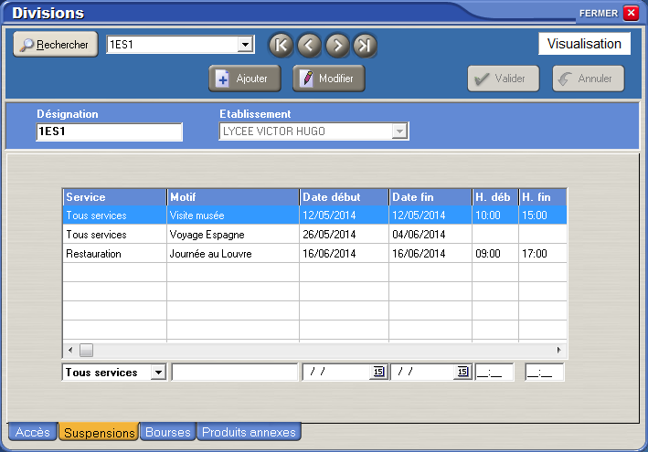The height and width of the screenshot is (452, 648).
Task: Click the Annuler button
Action: [x=588, y=79]
